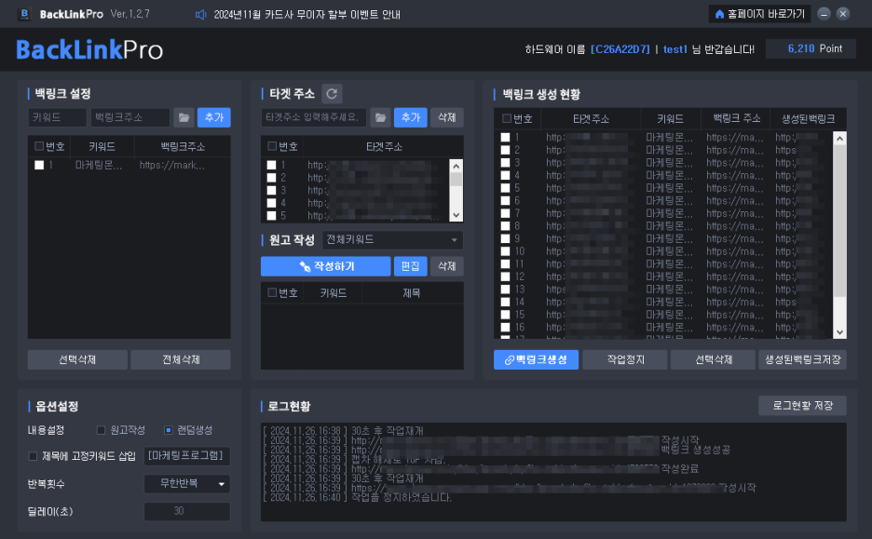Select the 원고작성 content option
The width and height of the screenshot is (872, 539).
[102, 430]
